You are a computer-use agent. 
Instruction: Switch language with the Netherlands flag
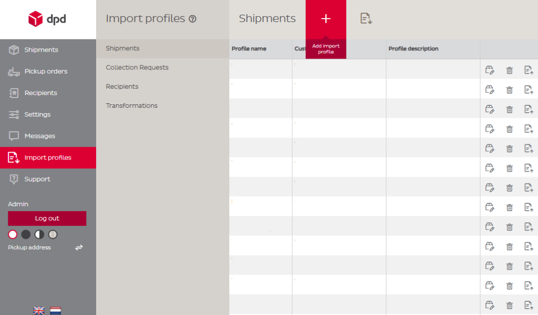(56, 311)
